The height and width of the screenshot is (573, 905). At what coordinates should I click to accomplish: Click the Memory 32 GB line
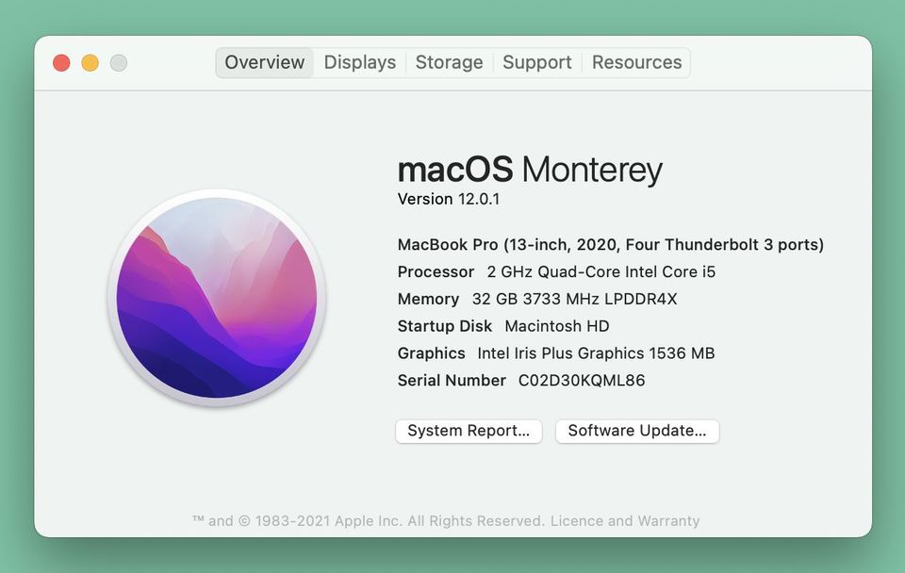pos(537,300)
